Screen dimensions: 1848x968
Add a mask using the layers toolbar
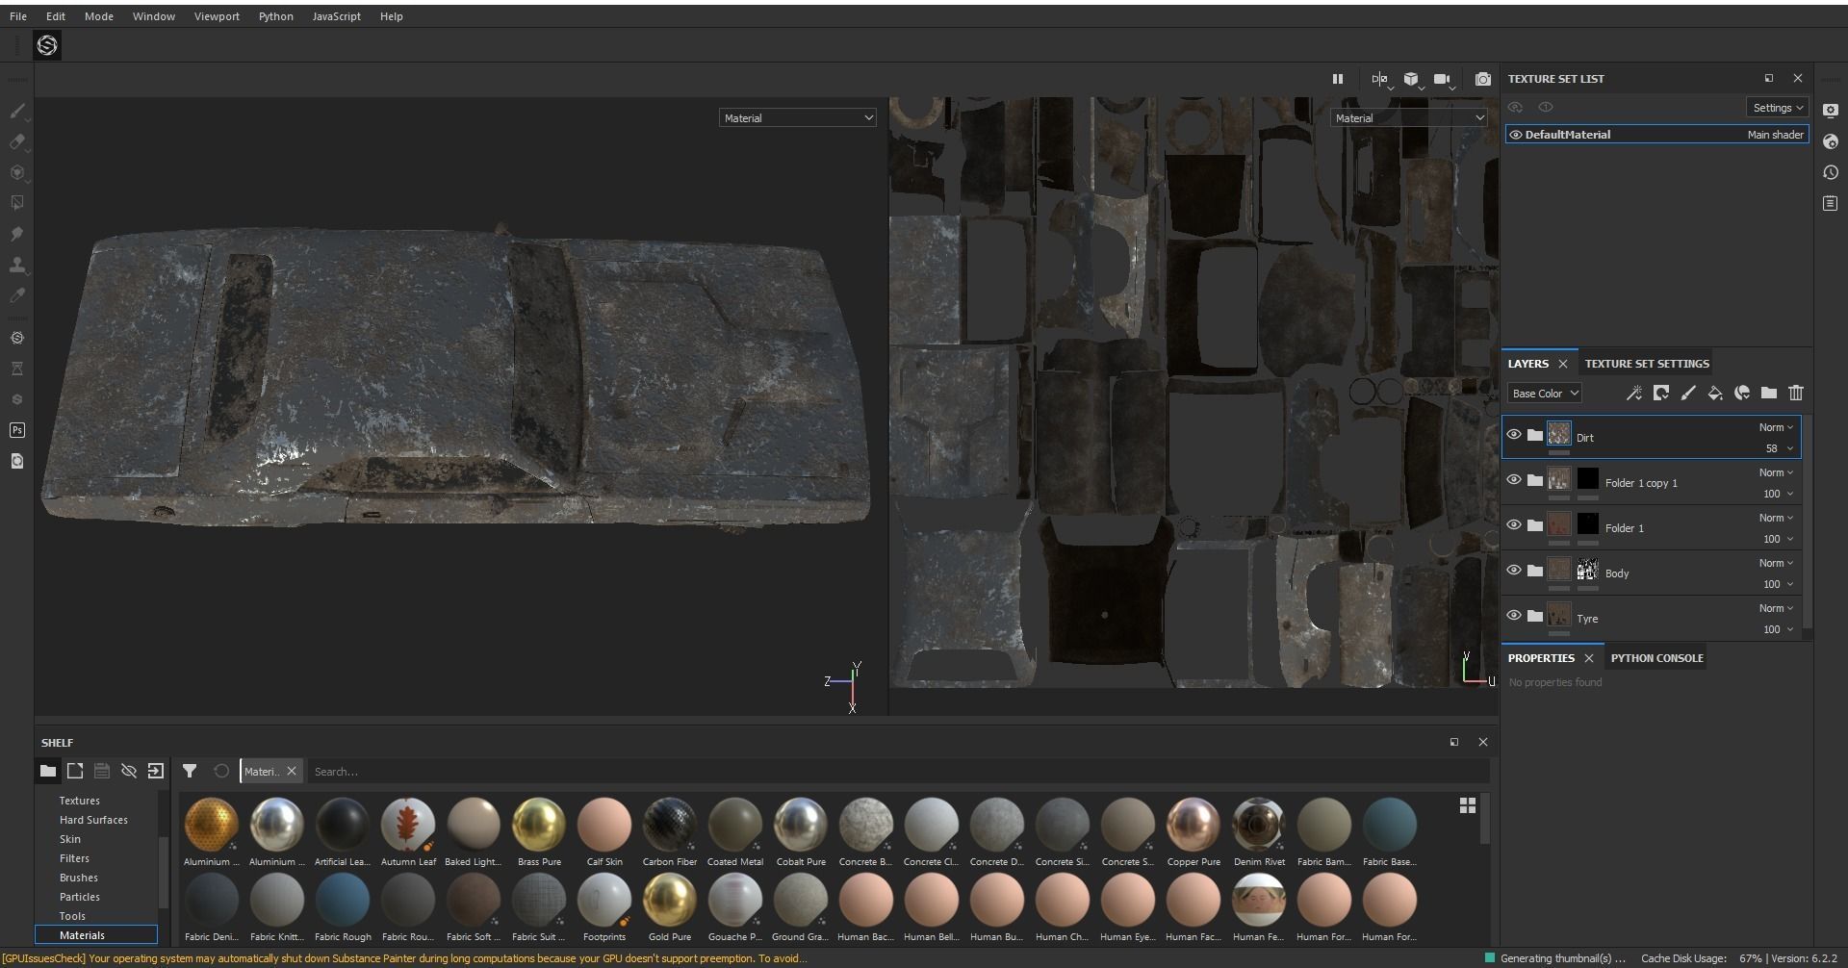[x=1661, y=393]
